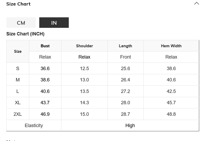Screen dimensions: 210x141
Task: Click the Front label under Length
Action: click(125, 57)
